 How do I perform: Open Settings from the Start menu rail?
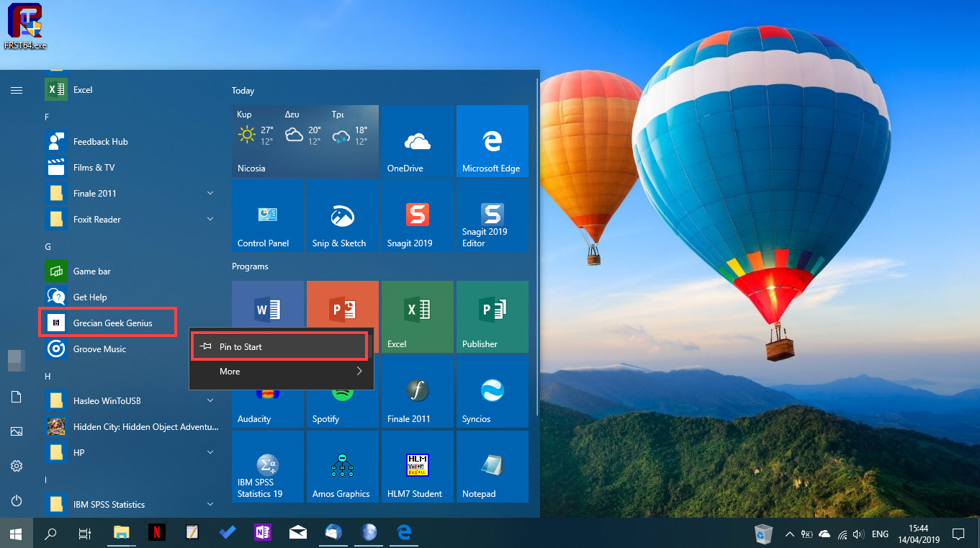point(16,466)
